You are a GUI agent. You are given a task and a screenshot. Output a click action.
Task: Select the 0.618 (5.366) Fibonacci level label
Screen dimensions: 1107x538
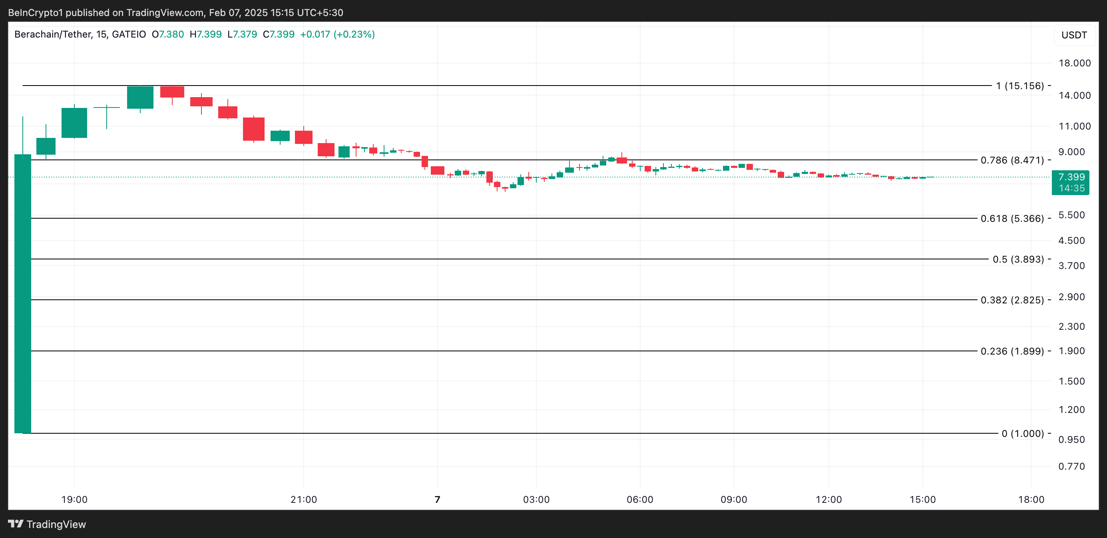[1011, 219]
